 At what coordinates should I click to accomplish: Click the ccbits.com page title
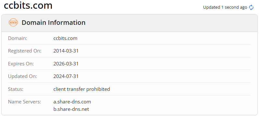point(28,5)
